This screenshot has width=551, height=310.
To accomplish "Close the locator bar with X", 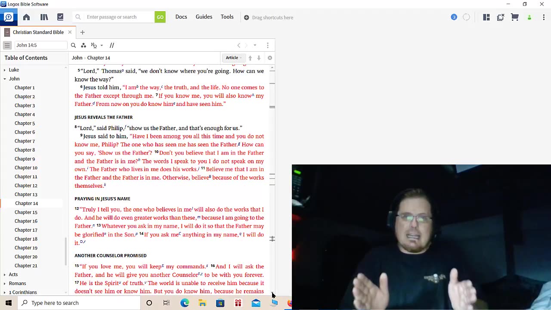I will (270, 58).
